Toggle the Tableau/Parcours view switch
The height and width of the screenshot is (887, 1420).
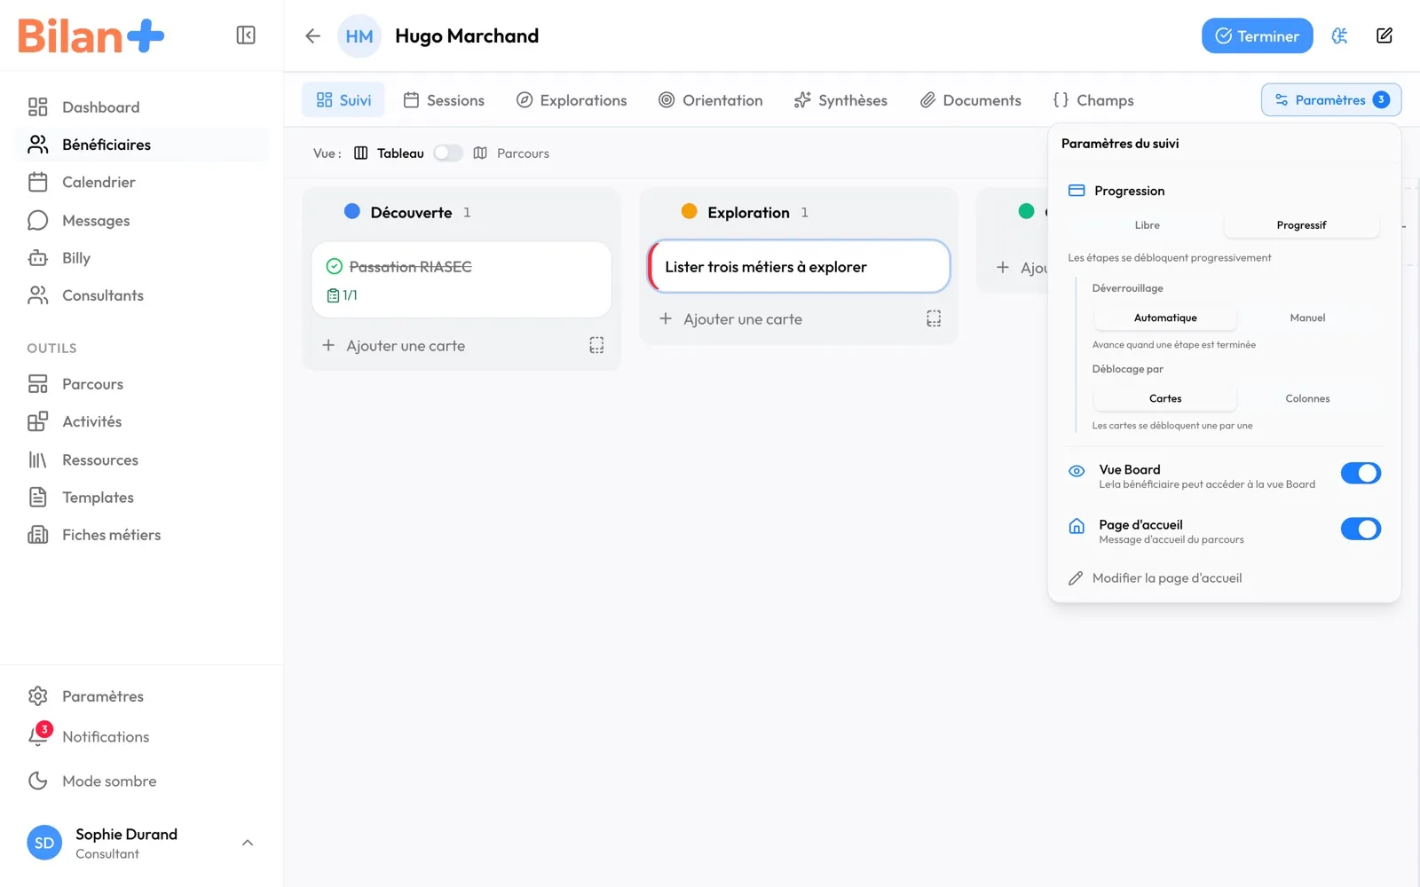click(x=448, y=153)
